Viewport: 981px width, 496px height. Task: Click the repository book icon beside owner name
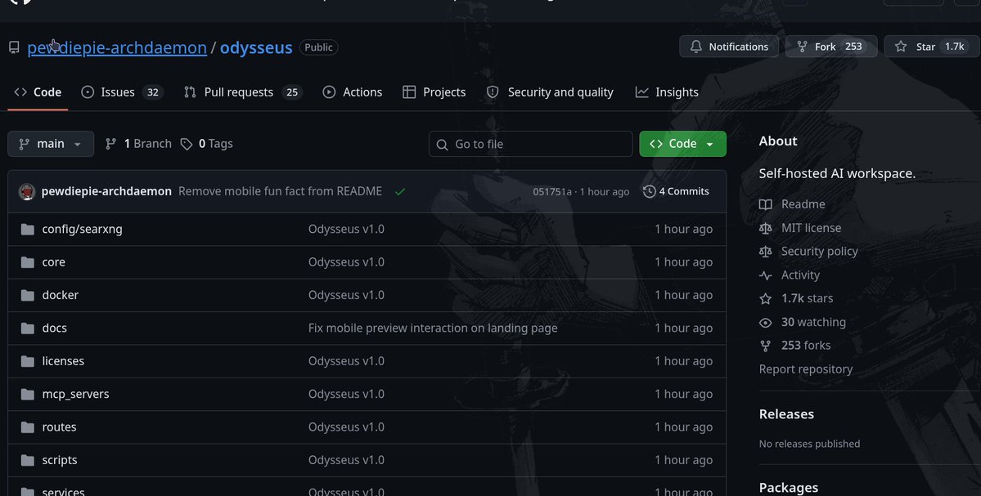pyautogui.click(x=14, y=47)
